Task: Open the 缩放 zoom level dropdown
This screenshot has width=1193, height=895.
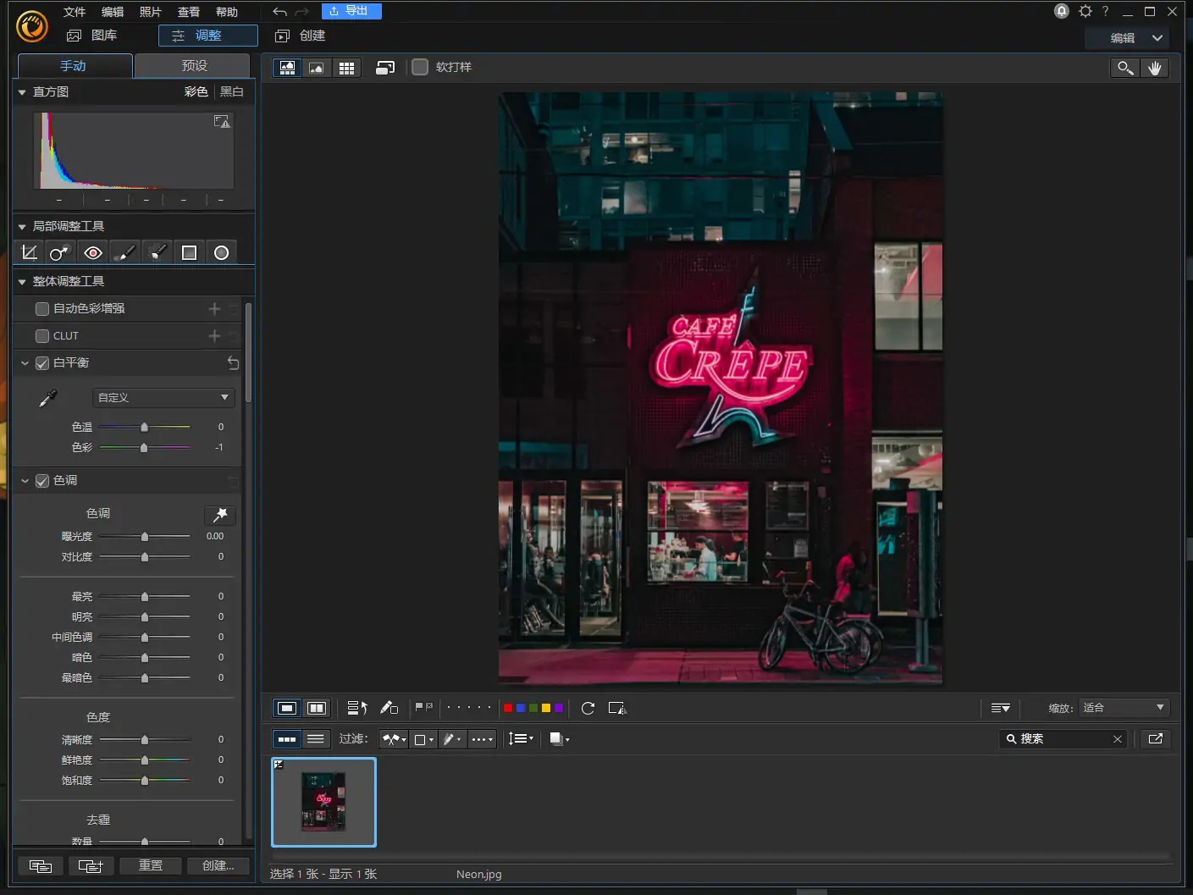Action: click(1124, 708)
